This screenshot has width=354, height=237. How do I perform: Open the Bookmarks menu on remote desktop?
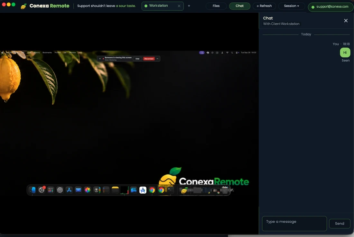tap(47, 53)
